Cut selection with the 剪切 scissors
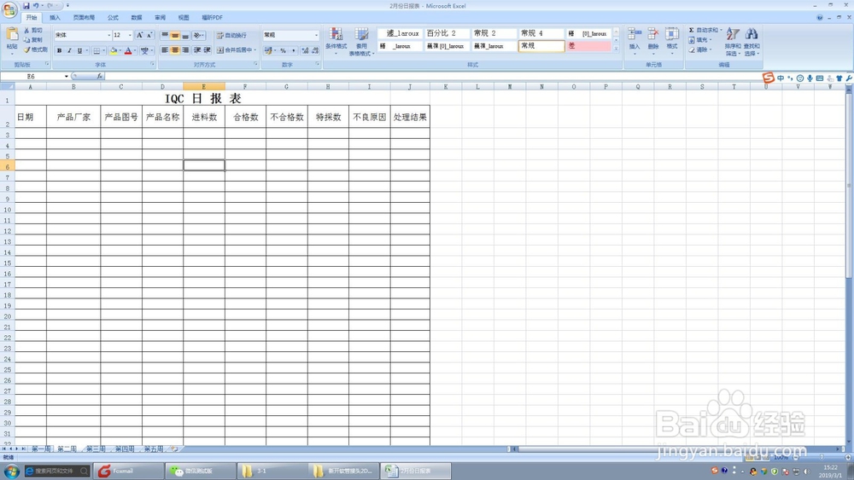854x480 pixels. click(32, 31)
